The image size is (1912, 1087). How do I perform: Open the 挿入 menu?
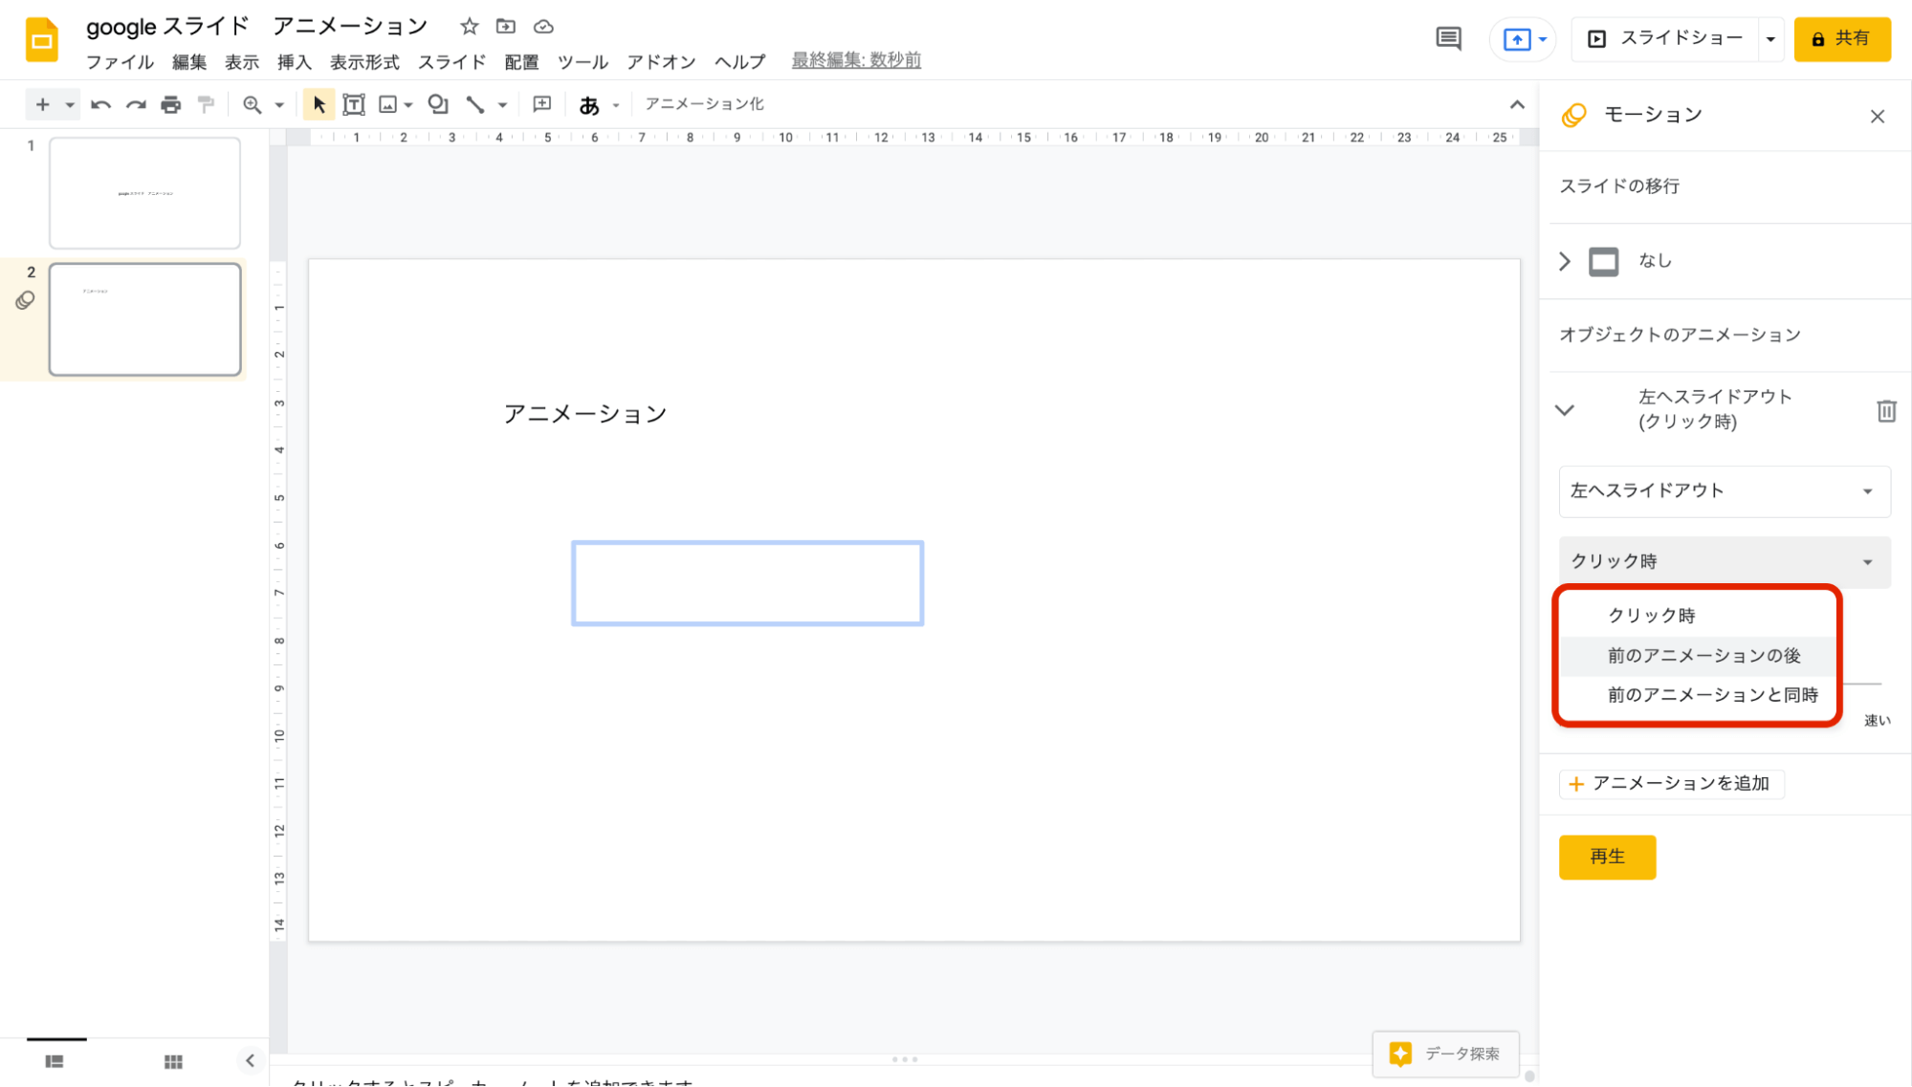[x=295, y=62]
